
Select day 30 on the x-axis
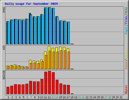[x=117, y=97]
